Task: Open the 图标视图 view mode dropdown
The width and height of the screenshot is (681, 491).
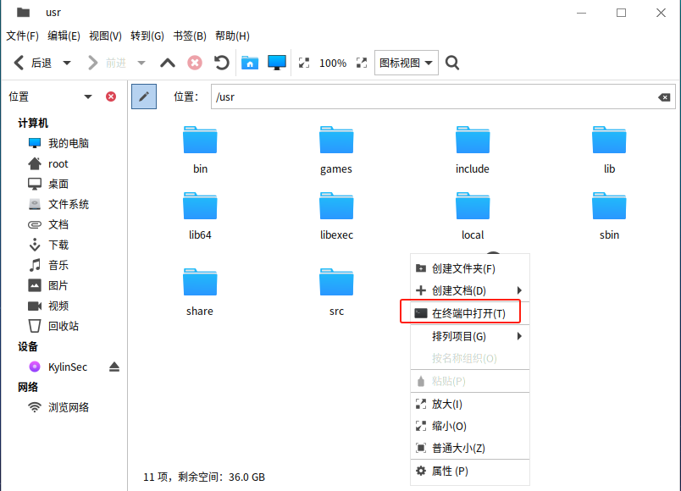Action: point(406,63)
